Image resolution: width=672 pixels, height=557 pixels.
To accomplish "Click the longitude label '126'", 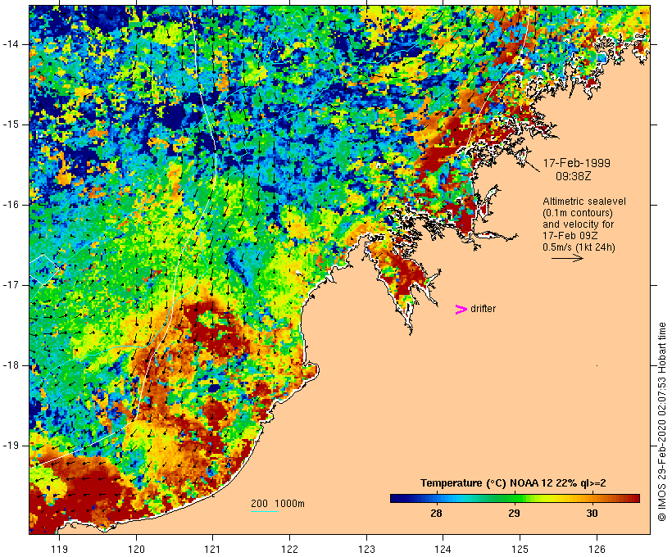I will tap(597, 549).
